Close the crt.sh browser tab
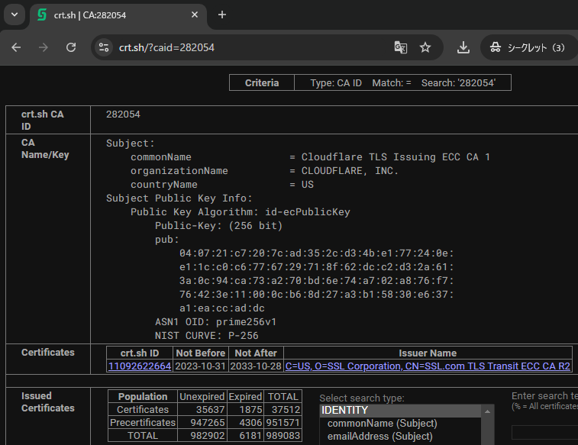This screenshot has height=445, width=578. pyautogui.click(x=195, y=15)
